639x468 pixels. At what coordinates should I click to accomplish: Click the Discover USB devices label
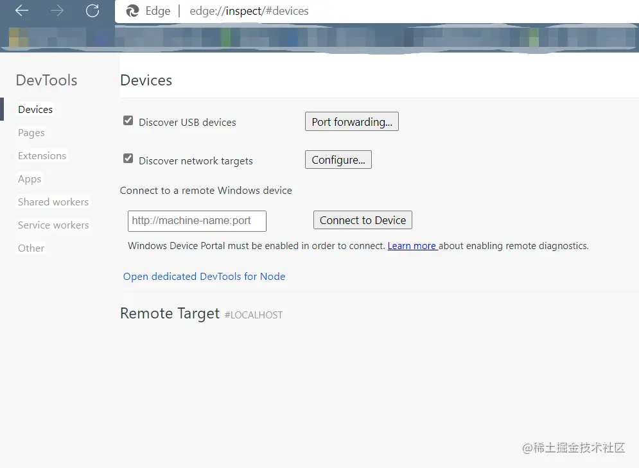(x=188, y=122)
